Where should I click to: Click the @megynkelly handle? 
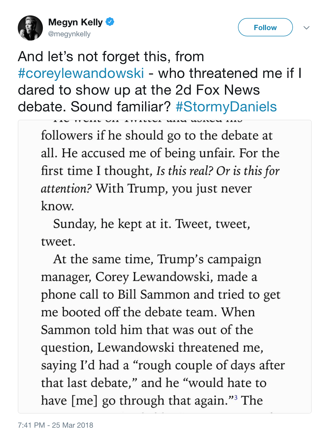(x=69, y=34)
